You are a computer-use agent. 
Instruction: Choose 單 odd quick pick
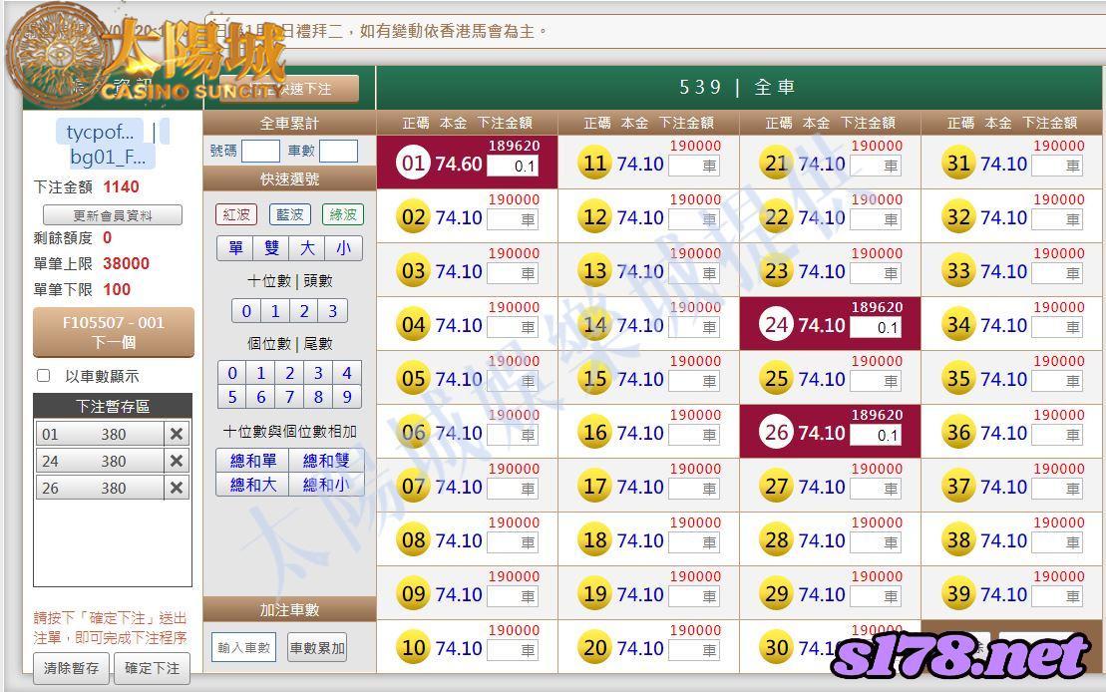point(235,248)
